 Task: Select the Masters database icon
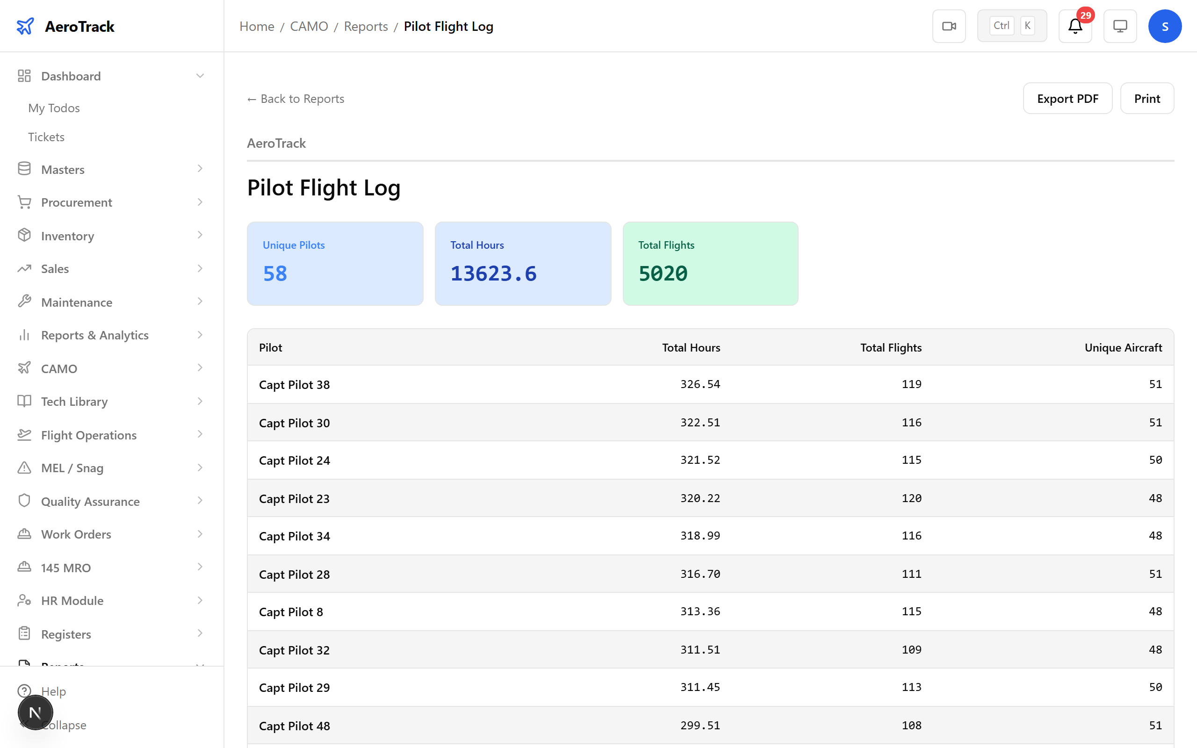click(24, 169)
